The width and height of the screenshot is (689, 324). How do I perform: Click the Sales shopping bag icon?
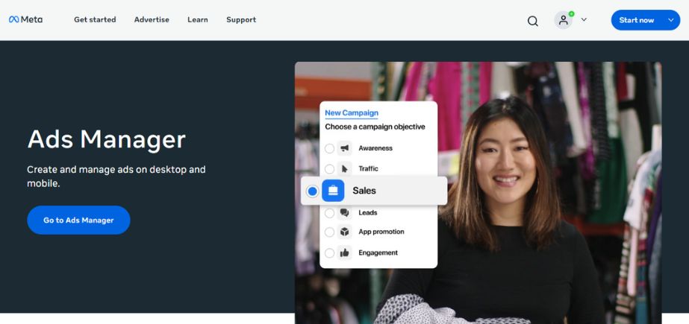point(333,191)
